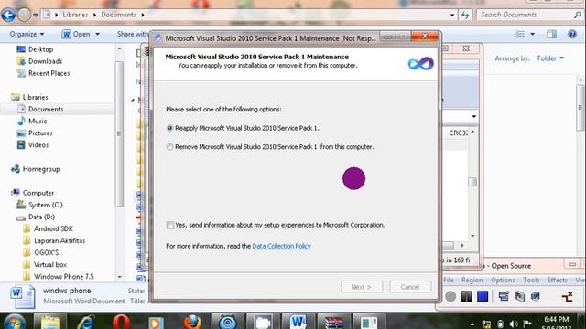Click the CRC32 column header in WinRAR
The width and height of the screenshot is (586, 329).
[458, 133]
